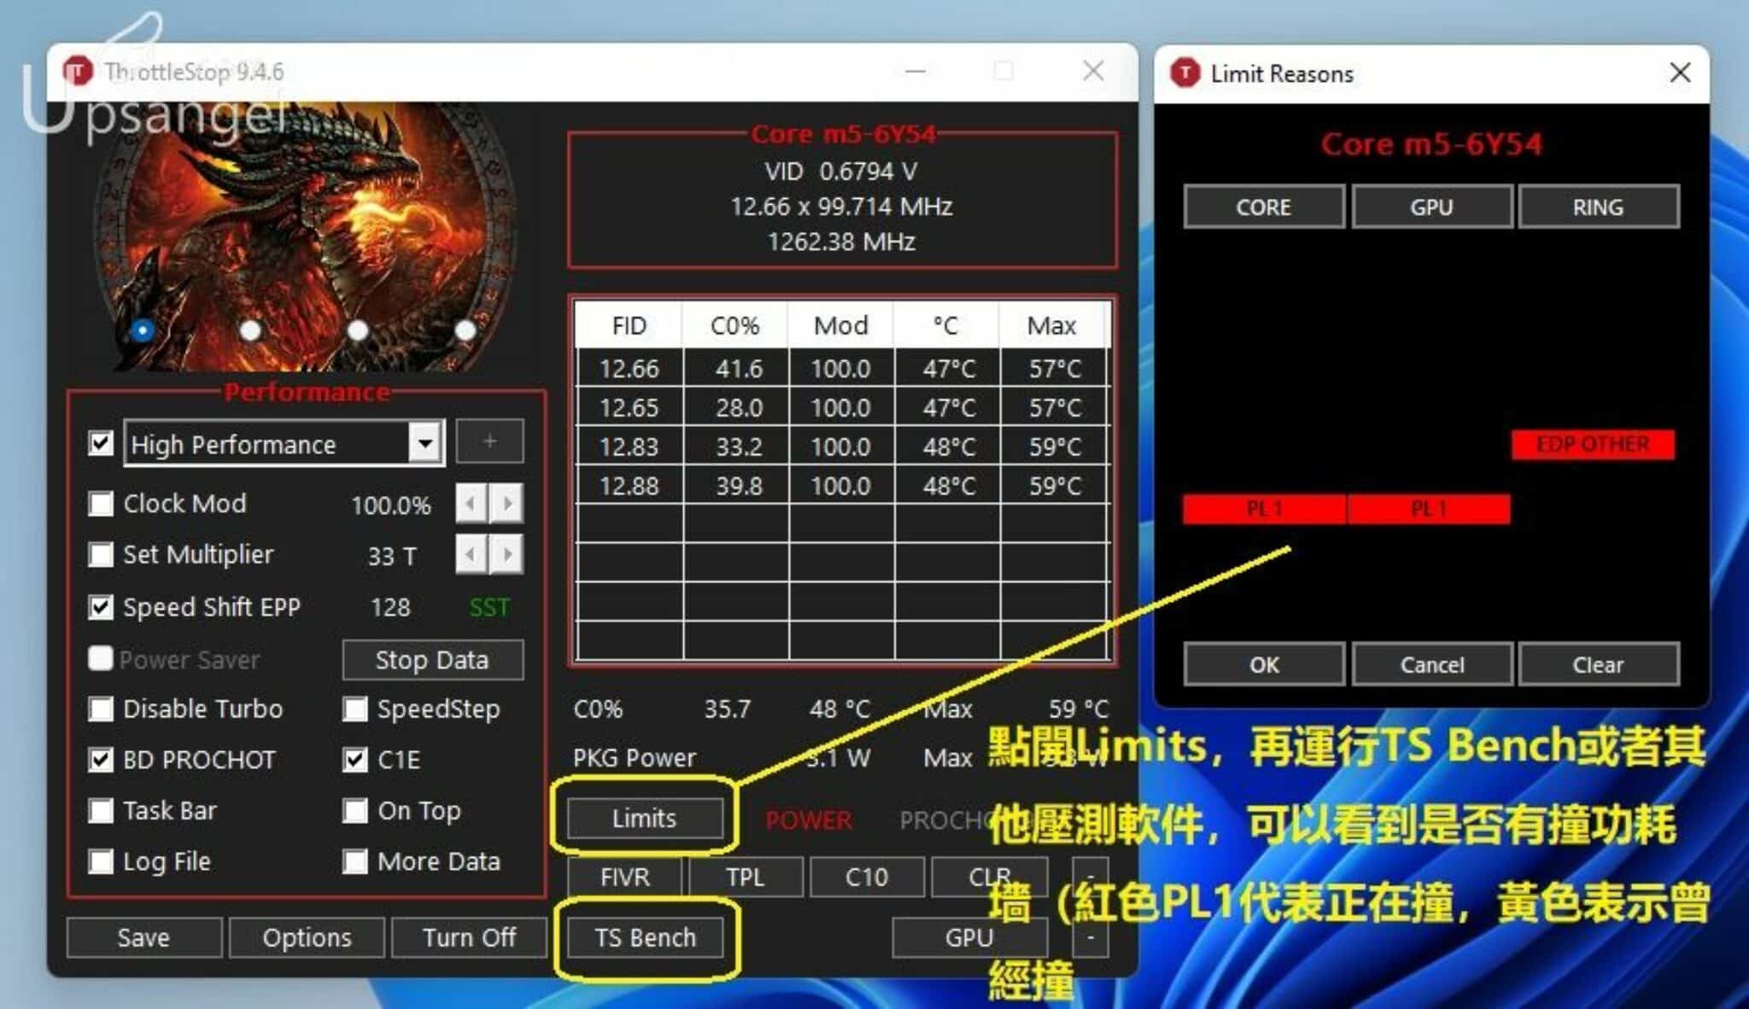Select RING in Limit Reasons window
Viewport: 1749px width, 1009px height.
click(x=1599, y=207)
